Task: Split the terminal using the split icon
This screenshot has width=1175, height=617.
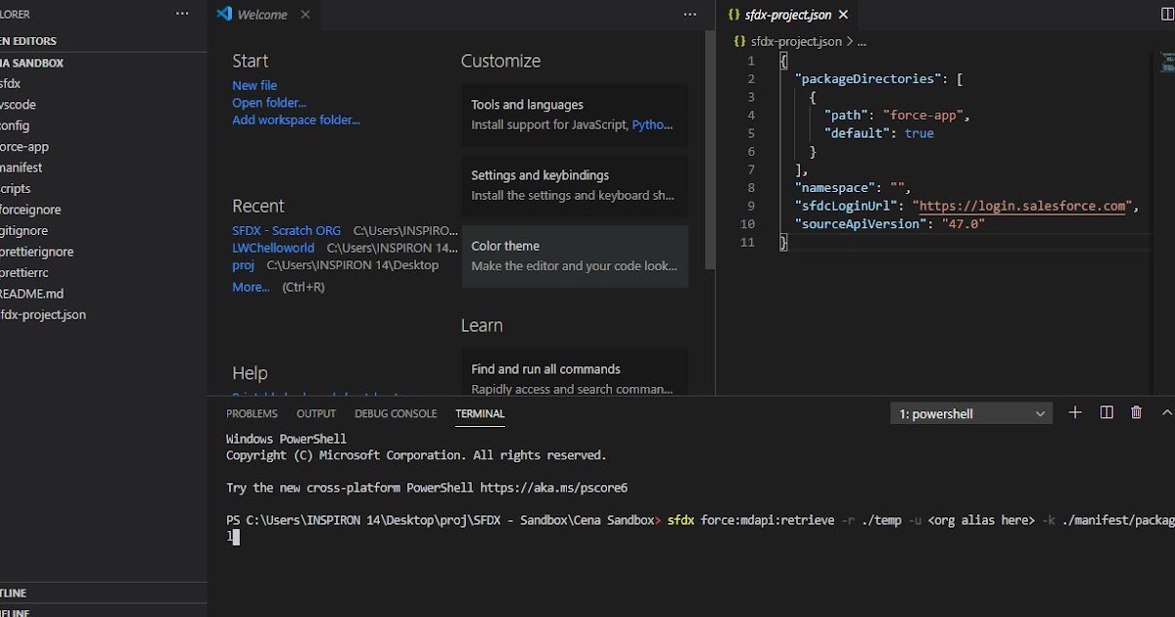Action: [1105, 412]
